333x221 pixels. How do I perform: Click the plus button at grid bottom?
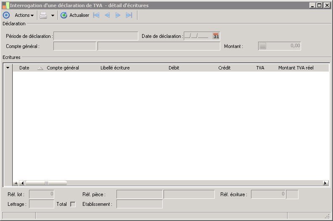pyautogui.click(x=16, y=183)
